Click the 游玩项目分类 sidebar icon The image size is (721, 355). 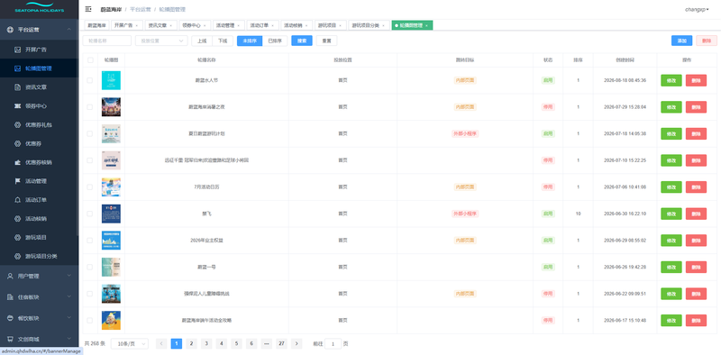pos(17,256)
